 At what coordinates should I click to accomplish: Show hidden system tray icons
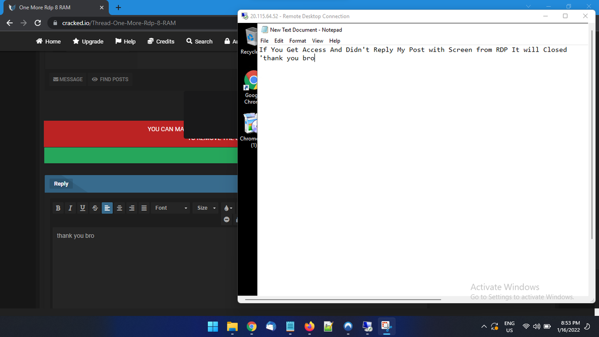coord(484,326)
